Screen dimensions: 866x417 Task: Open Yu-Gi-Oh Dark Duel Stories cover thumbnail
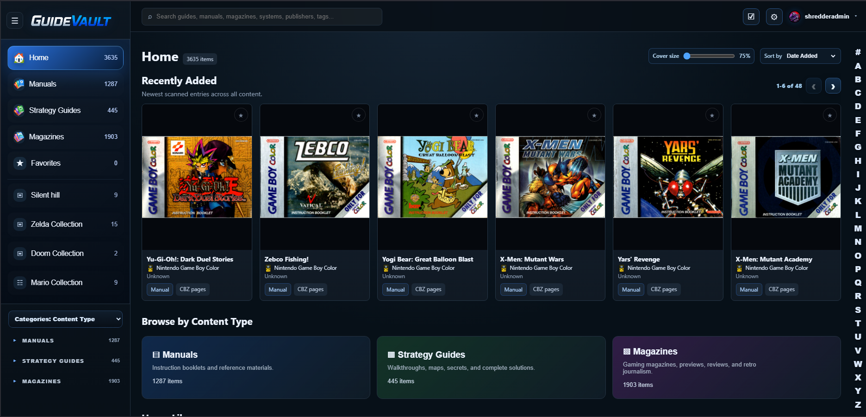[x=197, y=177]
